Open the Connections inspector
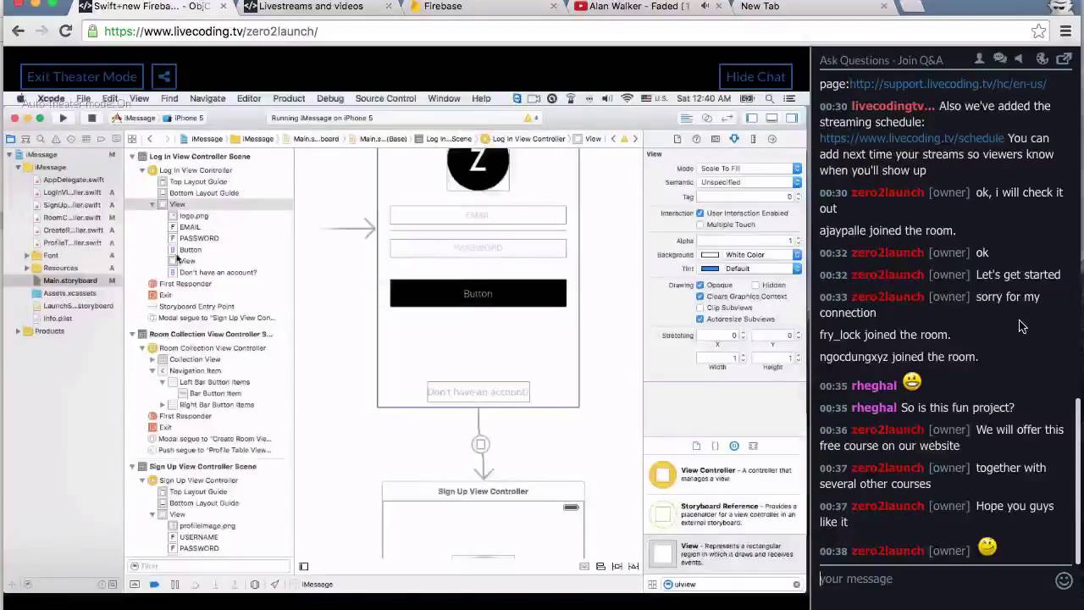Viewport: 1084px width, 610px height. (772, 139)
